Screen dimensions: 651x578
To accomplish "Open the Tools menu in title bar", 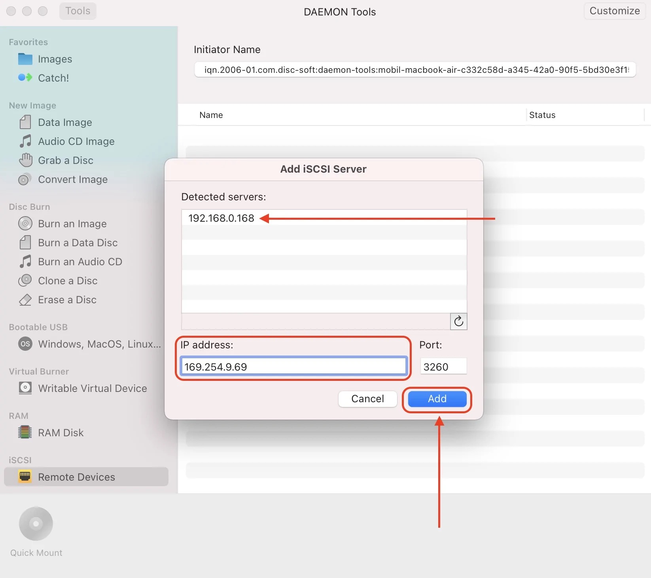I will (78, 11).
